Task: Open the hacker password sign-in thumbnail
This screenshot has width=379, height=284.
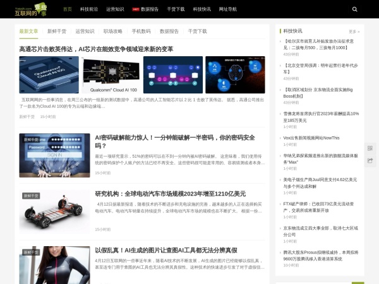Action: [54, 155]
